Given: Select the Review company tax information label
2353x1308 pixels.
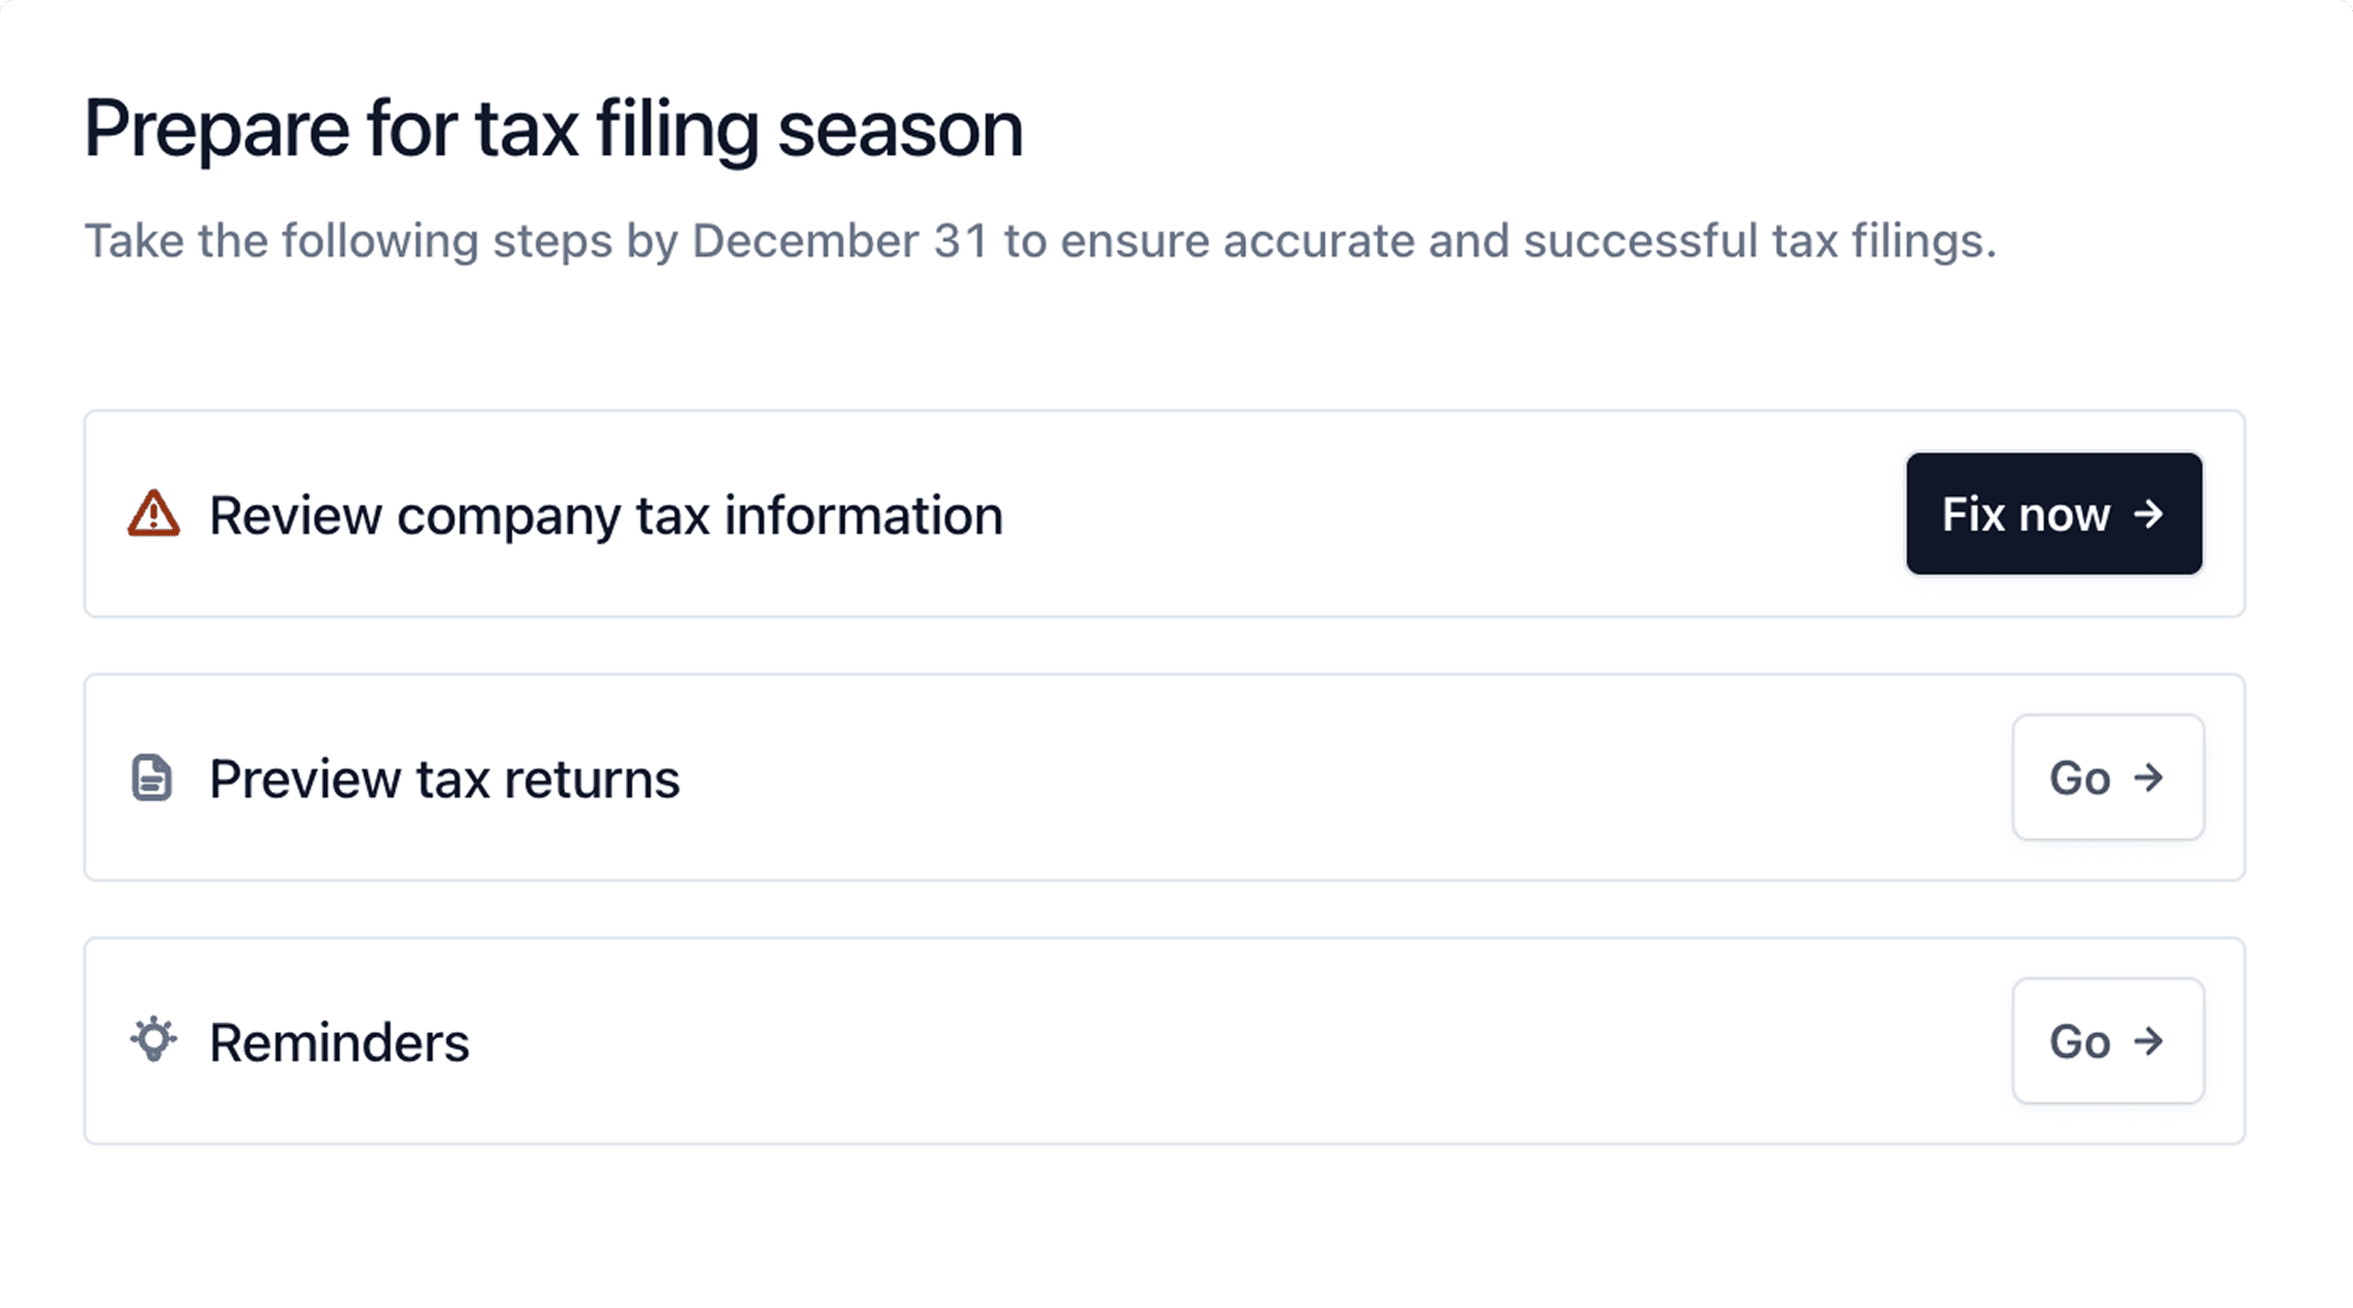Looking at the screenshot, I should click(607, 515).
